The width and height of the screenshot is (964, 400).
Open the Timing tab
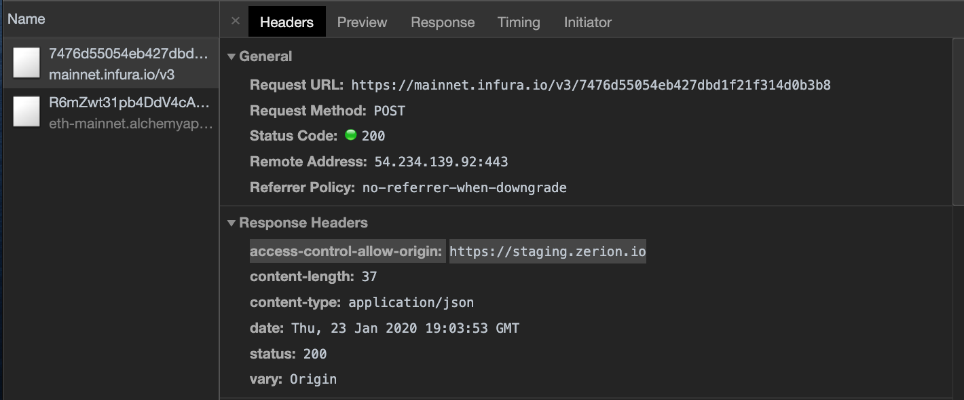(x=519, y=22)
